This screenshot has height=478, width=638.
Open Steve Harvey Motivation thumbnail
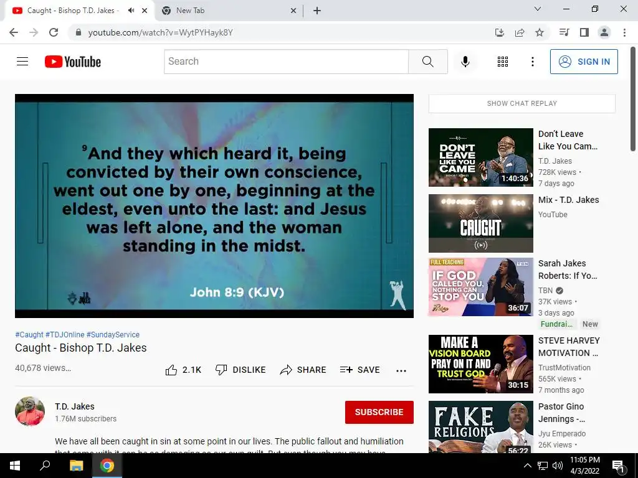point(480,363)
